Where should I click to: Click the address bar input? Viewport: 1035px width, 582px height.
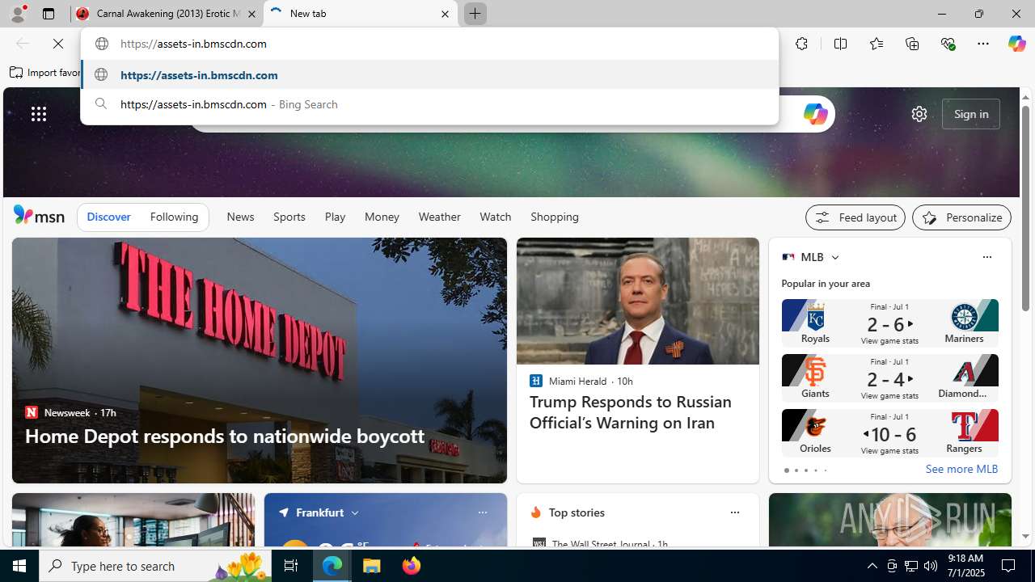(x=429, y=44)
